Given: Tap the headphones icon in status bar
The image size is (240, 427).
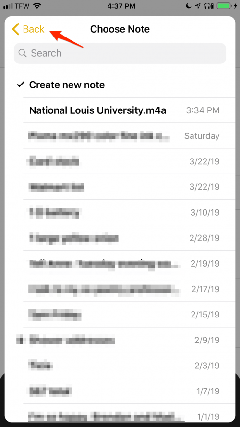Looking at the screenshot, I should click(208, 6).
